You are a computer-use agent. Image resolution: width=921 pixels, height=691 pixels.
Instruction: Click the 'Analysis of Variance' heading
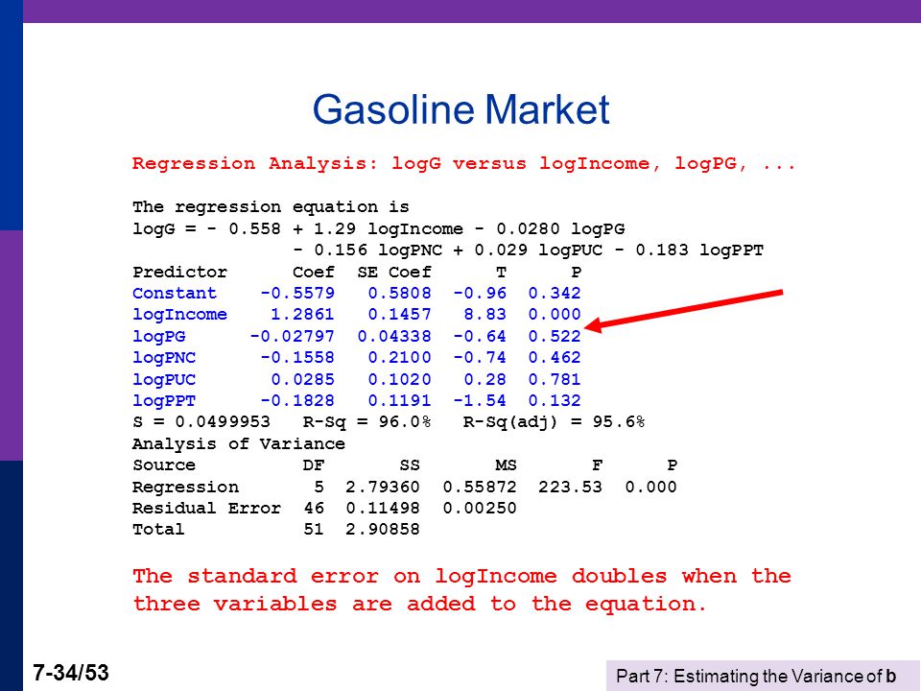[x=239, y=443]
